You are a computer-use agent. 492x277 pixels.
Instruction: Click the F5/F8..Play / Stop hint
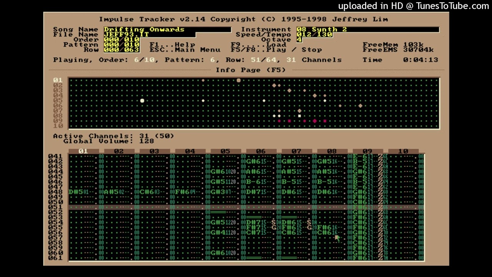point(276,50)
